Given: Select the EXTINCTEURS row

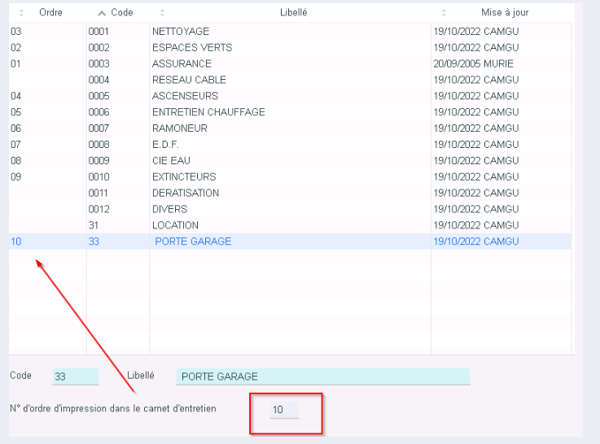Looking at the screenshot, I should pyautogui.click(x=184, y=177).
